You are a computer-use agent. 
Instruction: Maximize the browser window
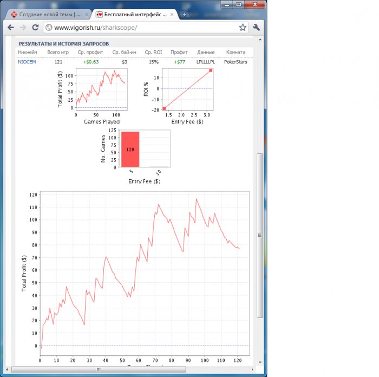click(x=239, y=4)
